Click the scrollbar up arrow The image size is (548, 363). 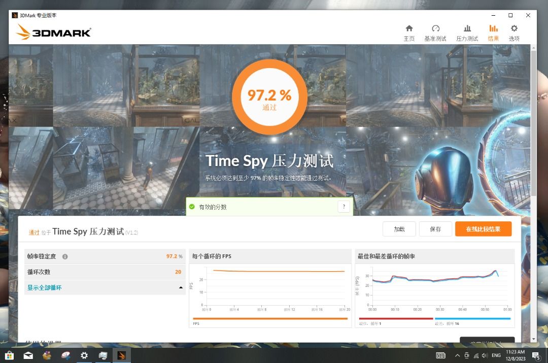[534, 47]
